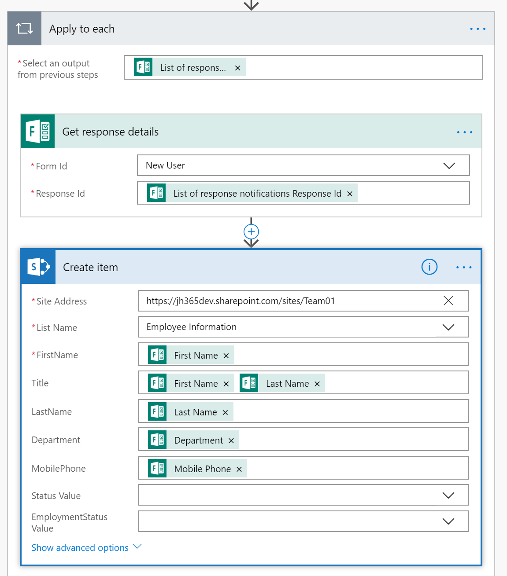Open the Get response details ellipsis menu
Screen dimensions: 507x576
pos(464,132)
